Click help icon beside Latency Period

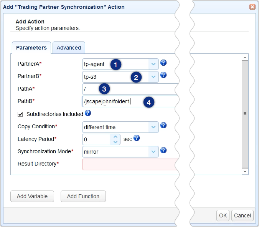point(136,138)
